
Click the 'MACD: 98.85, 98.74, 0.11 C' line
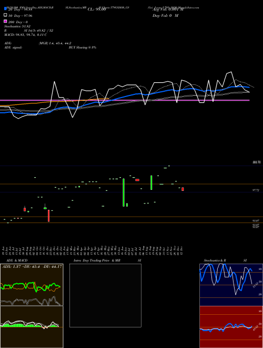(x=25, y=35)
